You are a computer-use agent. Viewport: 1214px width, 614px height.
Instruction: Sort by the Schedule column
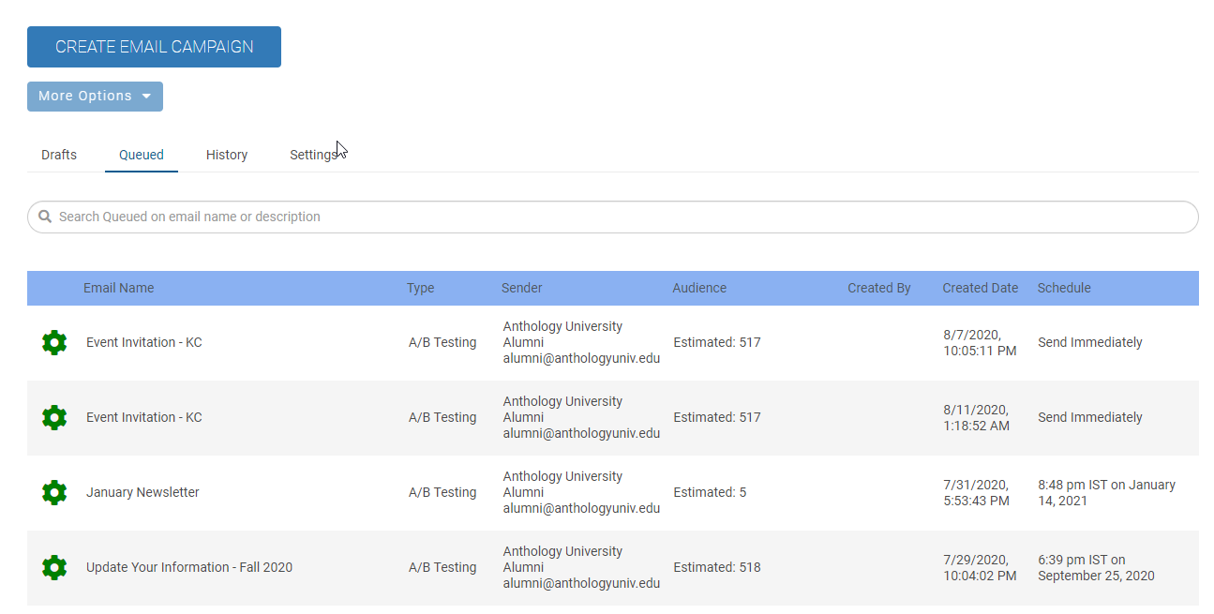click(x=1064, y=288)
